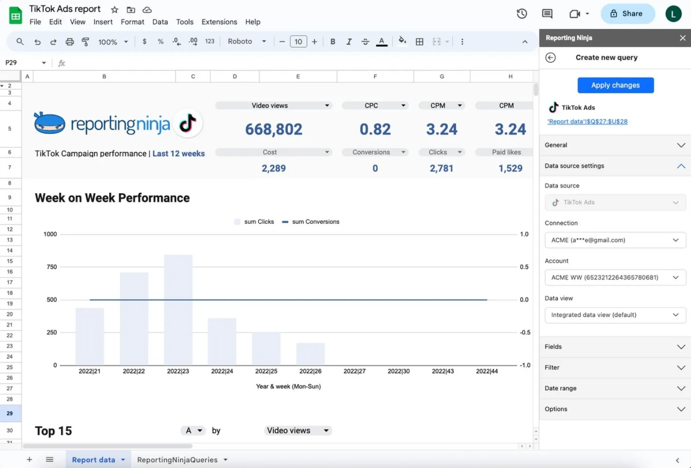Start a video call with Meet icon

(x=575, y=14)
